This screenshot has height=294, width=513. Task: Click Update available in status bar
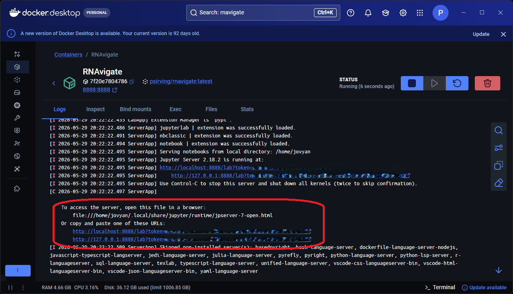click(x=484, y=287)
